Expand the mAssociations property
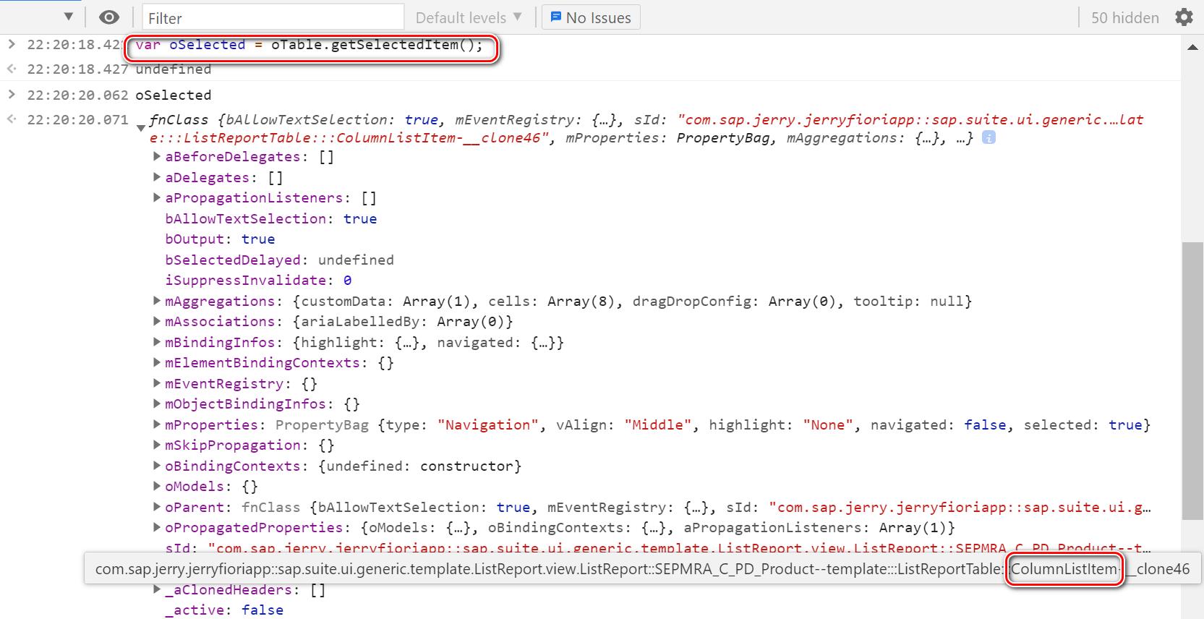1204x619 pixels. point(157,321)
